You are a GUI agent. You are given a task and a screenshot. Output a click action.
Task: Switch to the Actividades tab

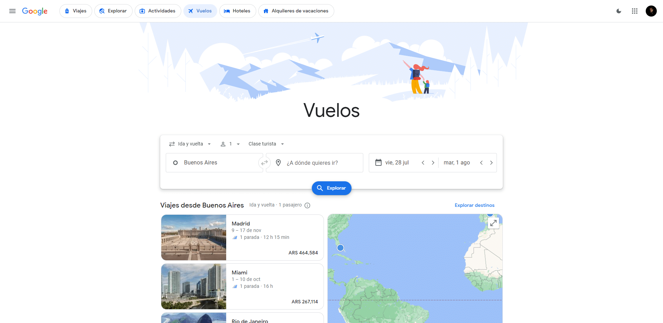[158, 11]
